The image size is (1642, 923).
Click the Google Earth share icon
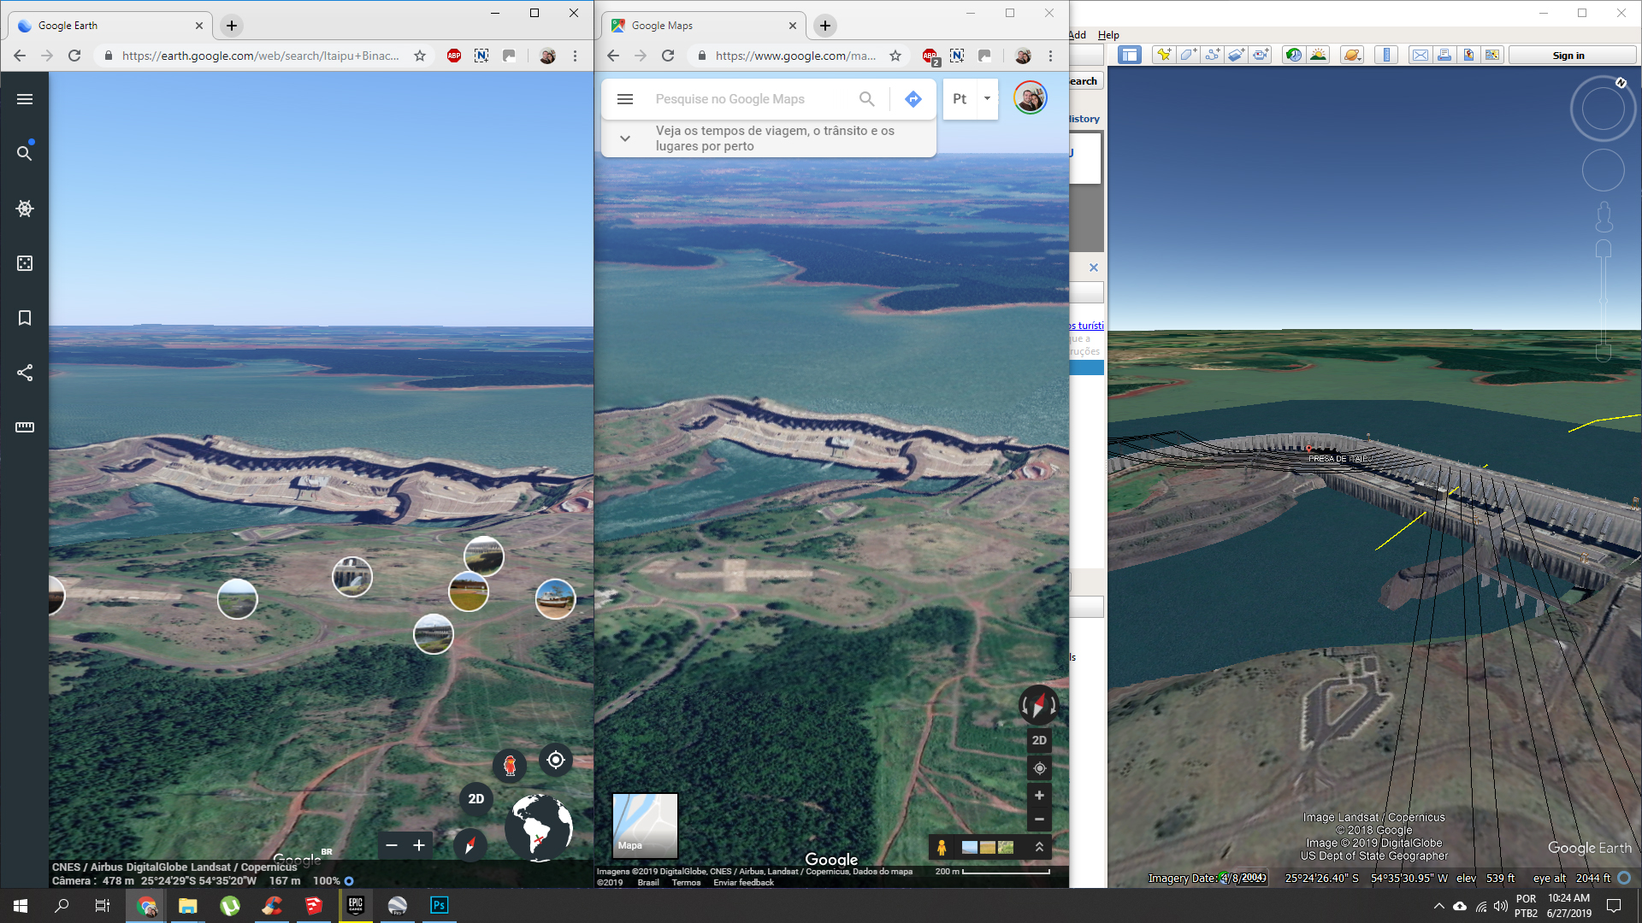point(24,372)
